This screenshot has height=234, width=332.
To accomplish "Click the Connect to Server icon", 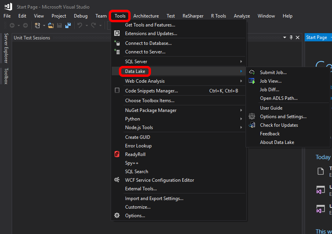I will point(117,51).
